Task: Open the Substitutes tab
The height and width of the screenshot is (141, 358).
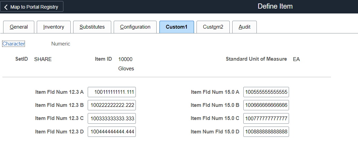Action: point(92,27)
